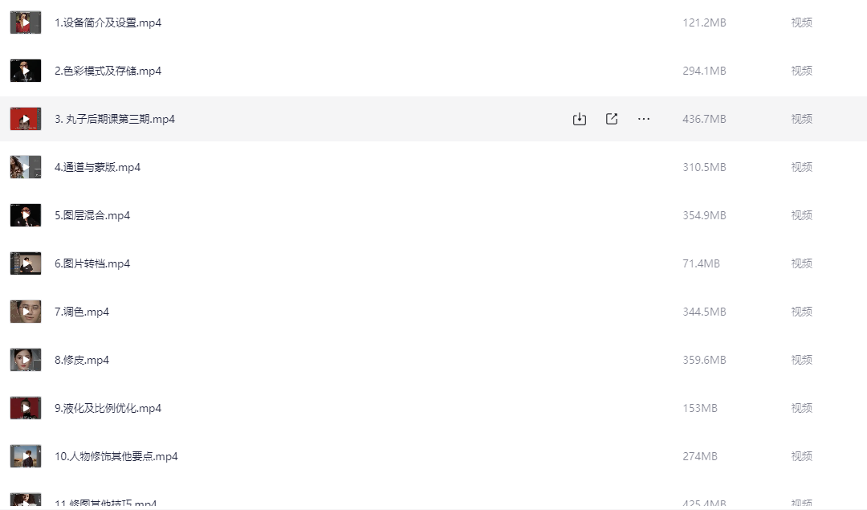Open file name 7.调色.mp4

[x=82, y=312]
